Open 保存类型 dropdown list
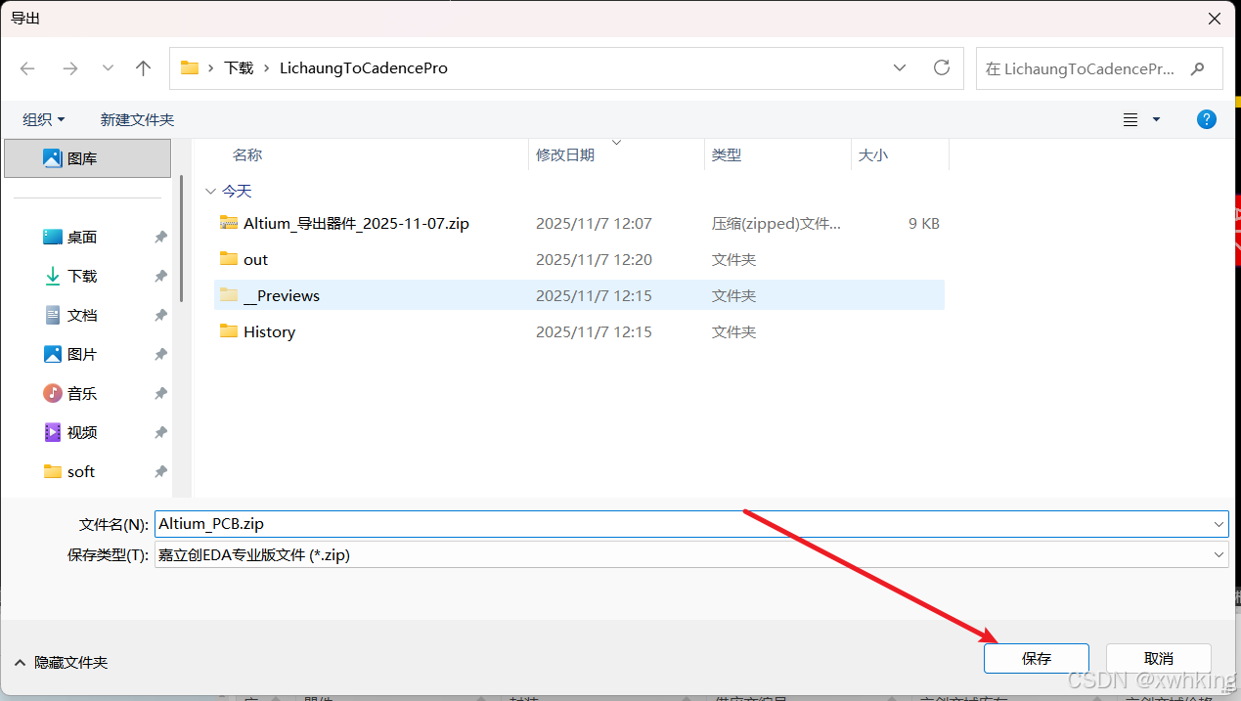Image resolution: width=1241 pixels, height=701 pixels. (691, 554)
